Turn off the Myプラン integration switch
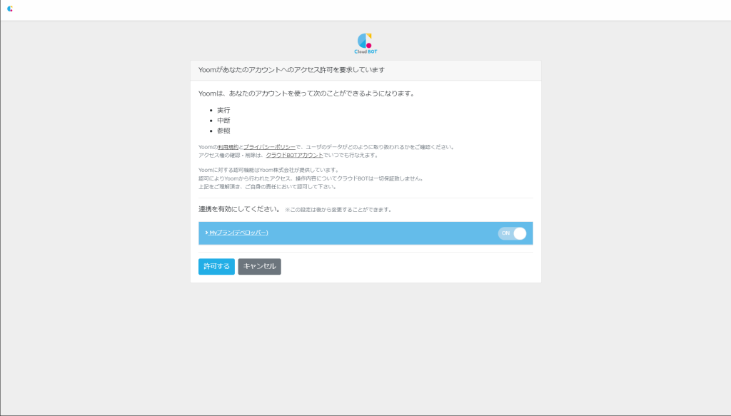 click(x=512, y=233)
